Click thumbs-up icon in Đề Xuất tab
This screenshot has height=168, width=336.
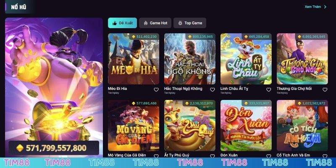point(115,23)
